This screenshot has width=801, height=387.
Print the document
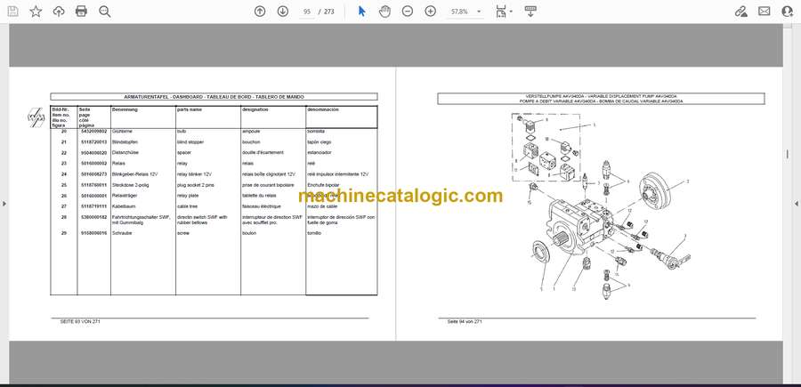[81, 12]
